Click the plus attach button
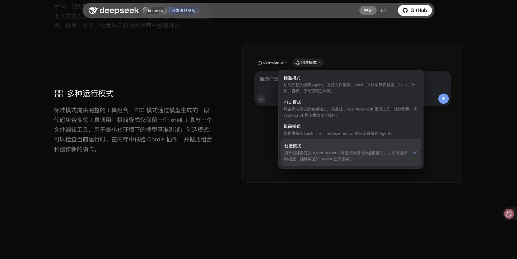This screenshot has width=517, height=259. [x=261, y=99]
